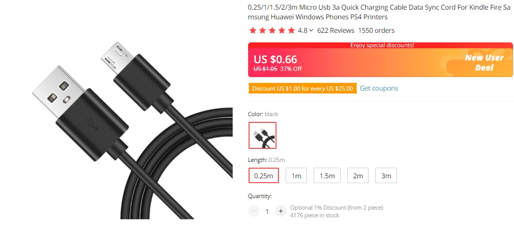Select the black color cable thumbnail
The width and height of the screenshot is (514, 226).
coord(263,135)
